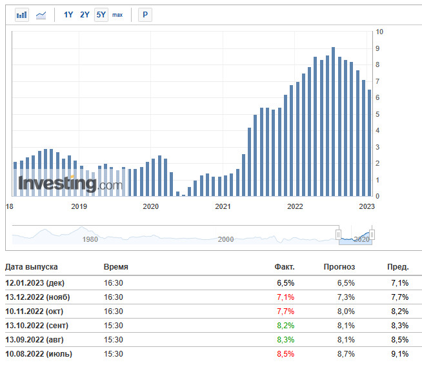Switch to the bar chart view icon
422x365 pixels.
click(22, 15)
